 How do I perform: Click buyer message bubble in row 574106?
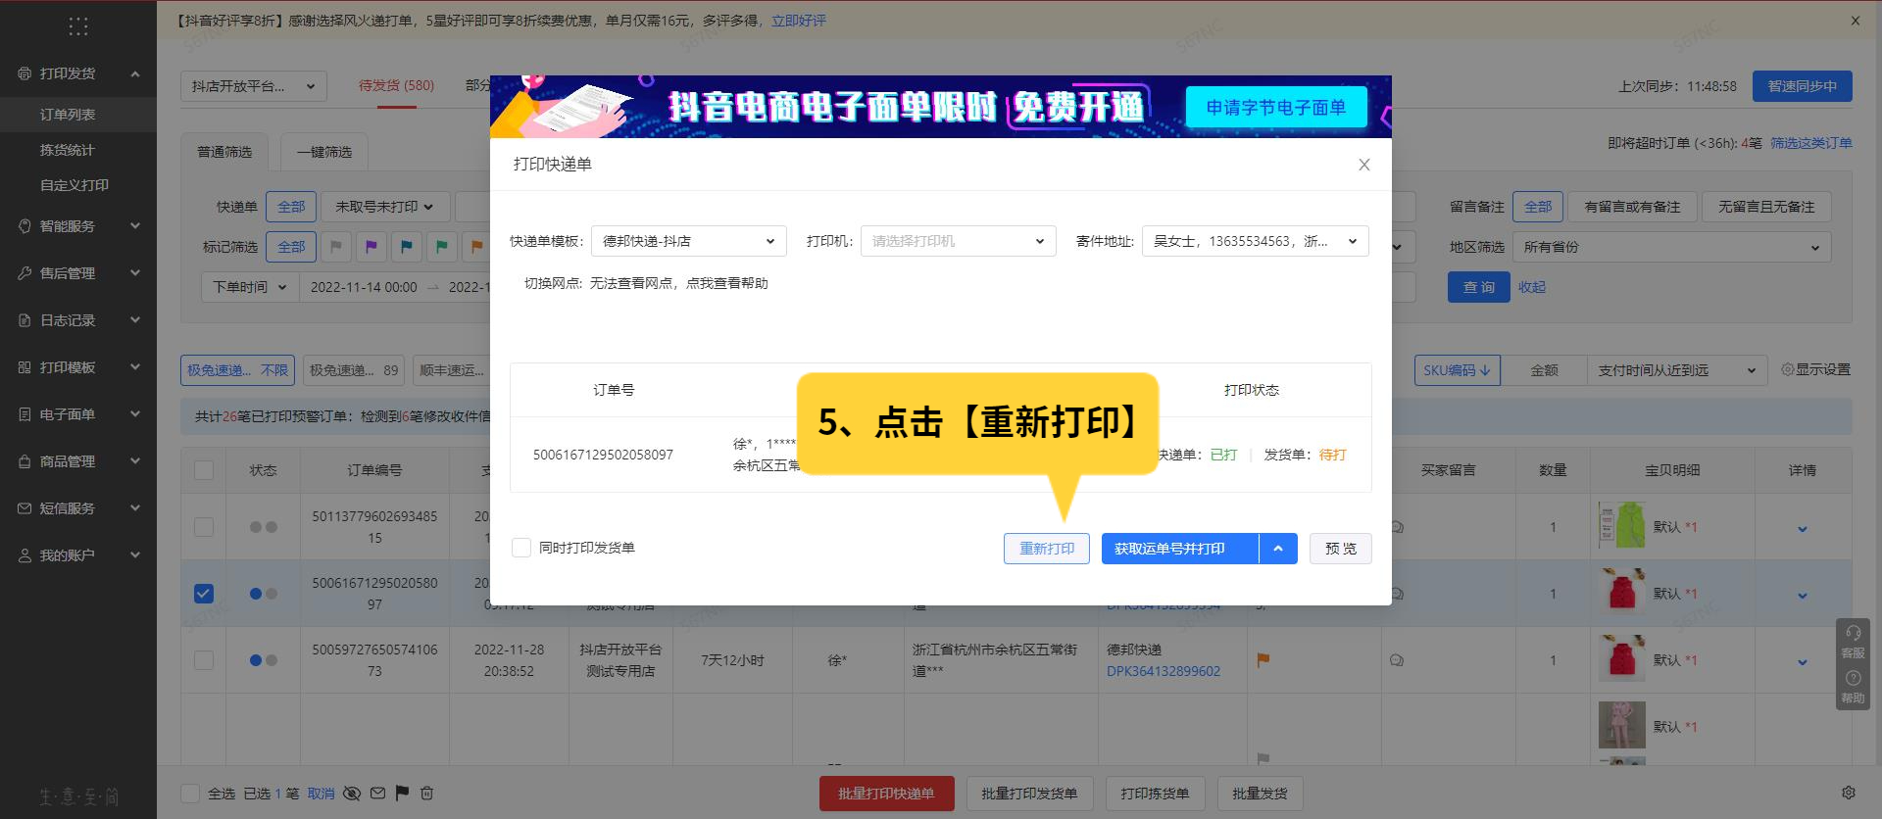point(1397,660)
